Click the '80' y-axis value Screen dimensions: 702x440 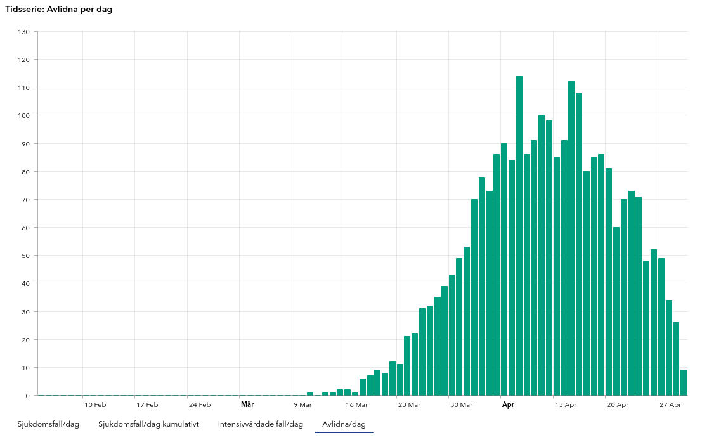pyautogui.click(x=26, y=172)
